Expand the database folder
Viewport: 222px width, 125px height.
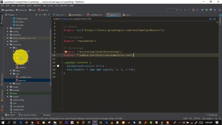point(8,35)
